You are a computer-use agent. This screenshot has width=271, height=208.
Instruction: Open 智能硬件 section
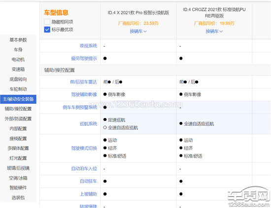click(x=18, y=188)
